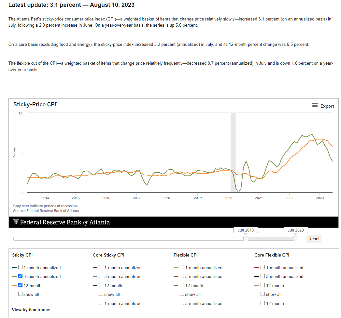Enable Core Sticky CPI 3-month annualized
Viewport: 341px width, 318px height.
(x=101, y=276)
